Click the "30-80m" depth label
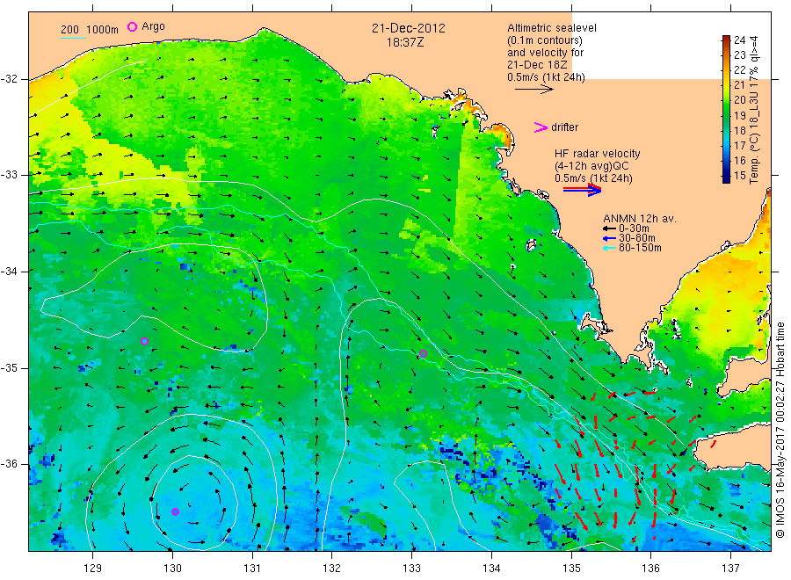 pyautogui.click(x=636, y=238)
